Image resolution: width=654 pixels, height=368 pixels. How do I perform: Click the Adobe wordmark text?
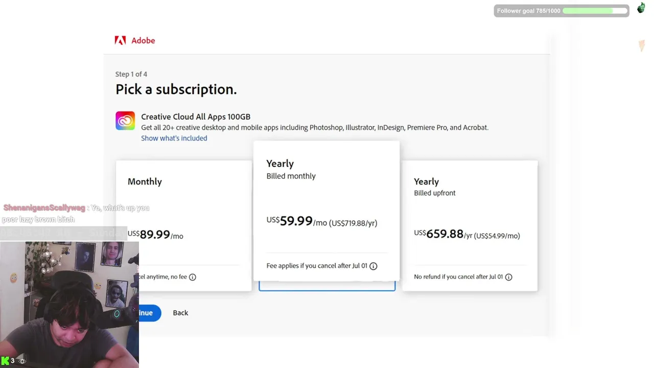click(x=143, y=40)
